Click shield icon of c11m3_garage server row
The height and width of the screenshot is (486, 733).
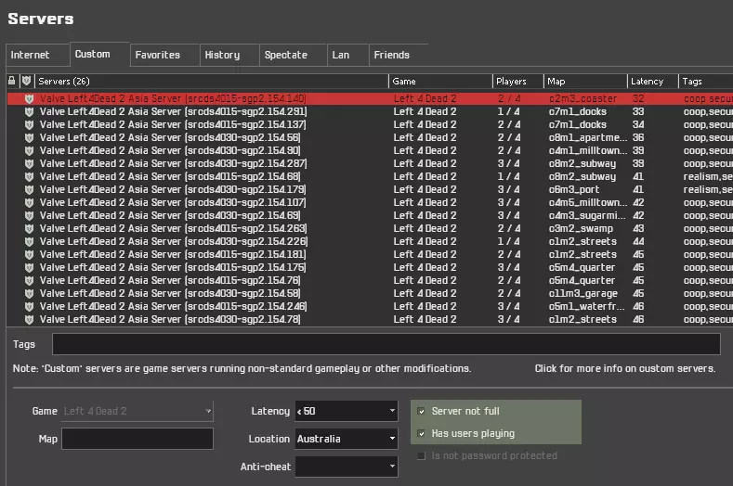[x=30, y=293]
